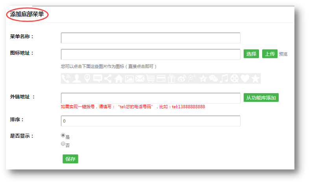Choose the music note icon
The image size is (309, 184).
(x=224, y=79)
